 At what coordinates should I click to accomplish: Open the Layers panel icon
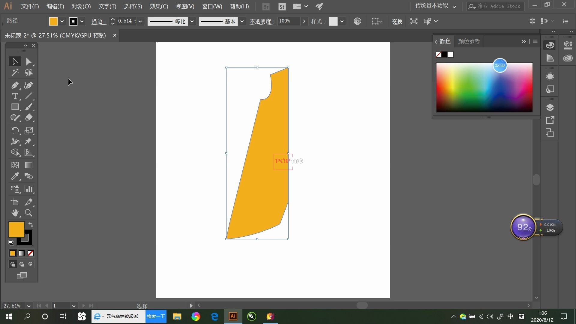coord(550,107)
